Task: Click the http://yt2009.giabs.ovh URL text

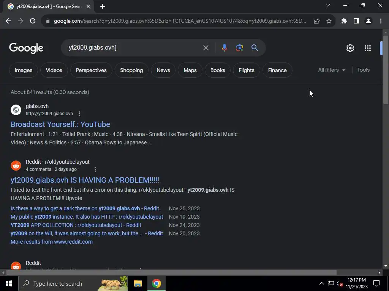Action: (49, 114)
